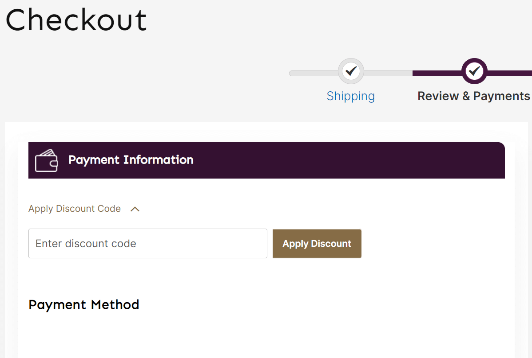Image resolution: width=532 pixels, height=358 pixels.
Task: Click the Apply Discount button
Action: point(317,244)
